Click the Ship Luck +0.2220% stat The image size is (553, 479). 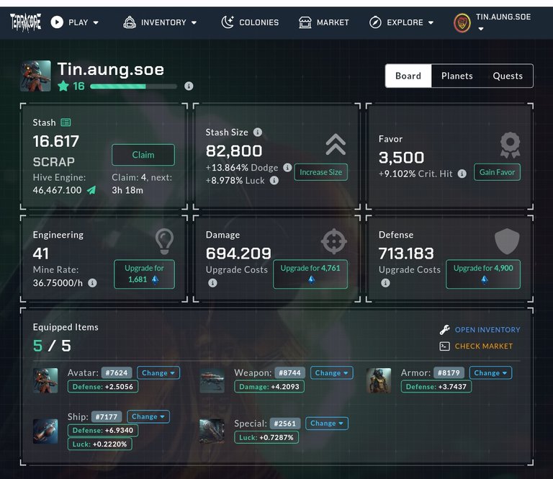click(x=100, y=444)
